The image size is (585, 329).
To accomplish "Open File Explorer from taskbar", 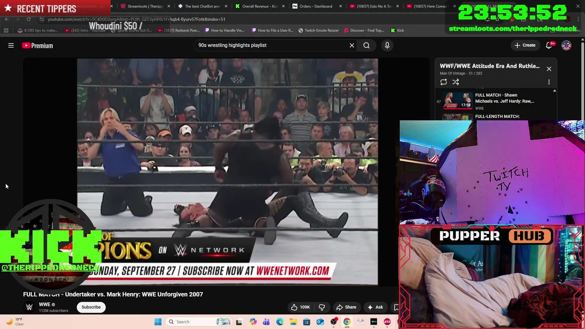I will pos(293,322).
